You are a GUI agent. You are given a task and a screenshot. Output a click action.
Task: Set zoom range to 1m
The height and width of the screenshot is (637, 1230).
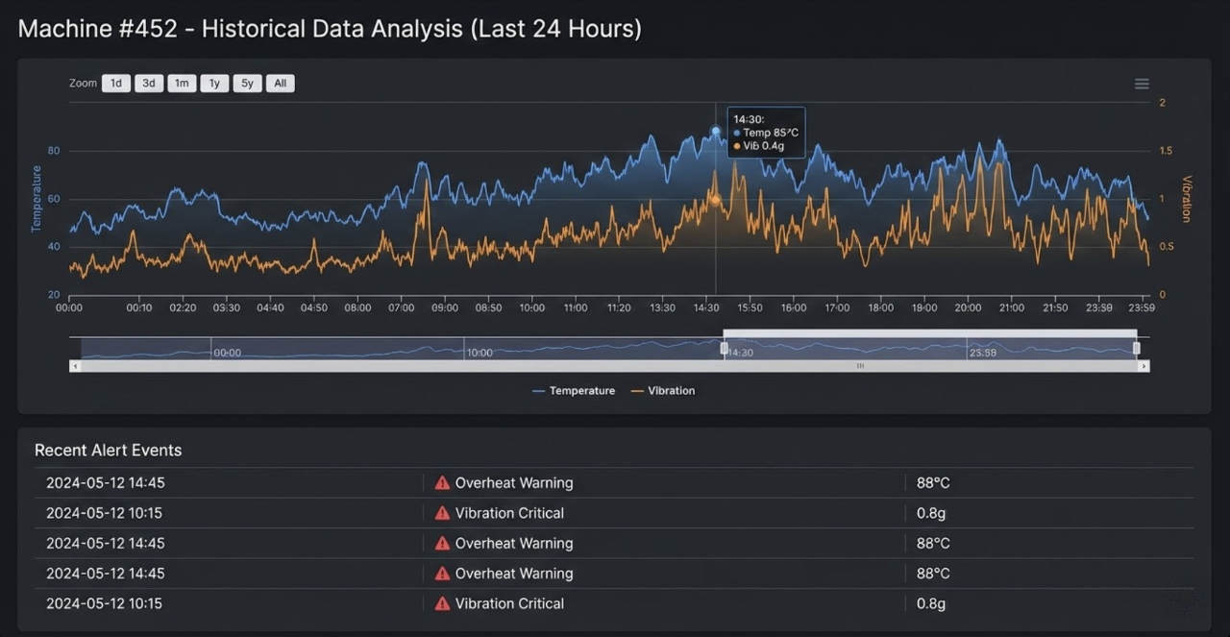tap(182, 84)
